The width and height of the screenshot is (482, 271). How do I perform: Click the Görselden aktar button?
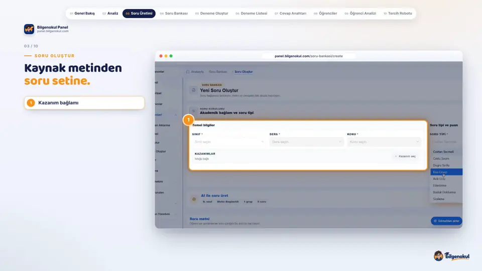click(x=446, y=221)
